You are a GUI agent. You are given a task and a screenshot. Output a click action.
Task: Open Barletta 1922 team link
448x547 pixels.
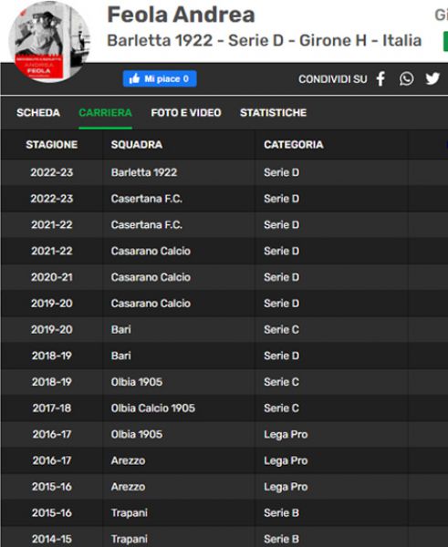point(144,172)
